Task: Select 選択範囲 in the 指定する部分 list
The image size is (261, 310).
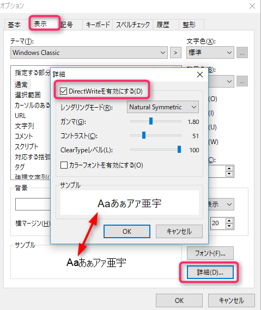Action: 28,95
